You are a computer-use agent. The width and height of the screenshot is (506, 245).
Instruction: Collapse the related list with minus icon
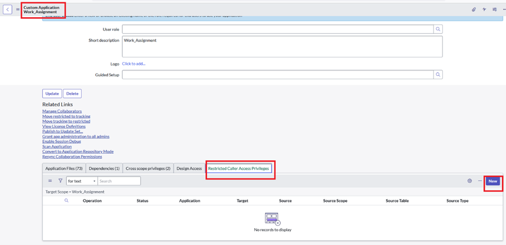480,181
